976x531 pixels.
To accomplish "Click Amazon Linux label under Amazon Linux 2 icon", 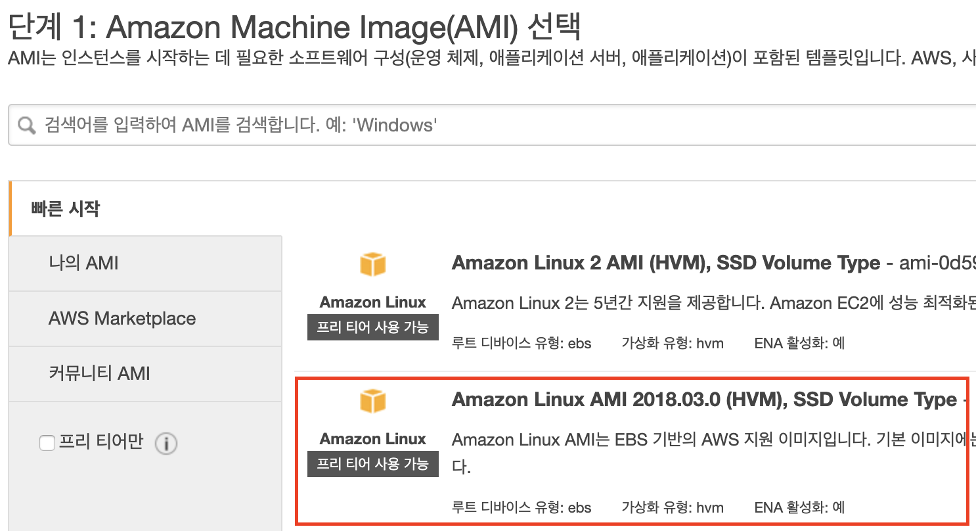I will tap(373, 302).
